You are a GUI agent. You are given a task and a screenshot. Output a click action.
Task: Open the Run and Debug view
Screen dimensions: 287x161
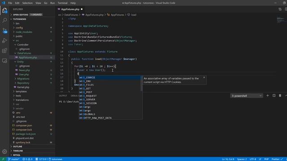(x=4, y=41)
